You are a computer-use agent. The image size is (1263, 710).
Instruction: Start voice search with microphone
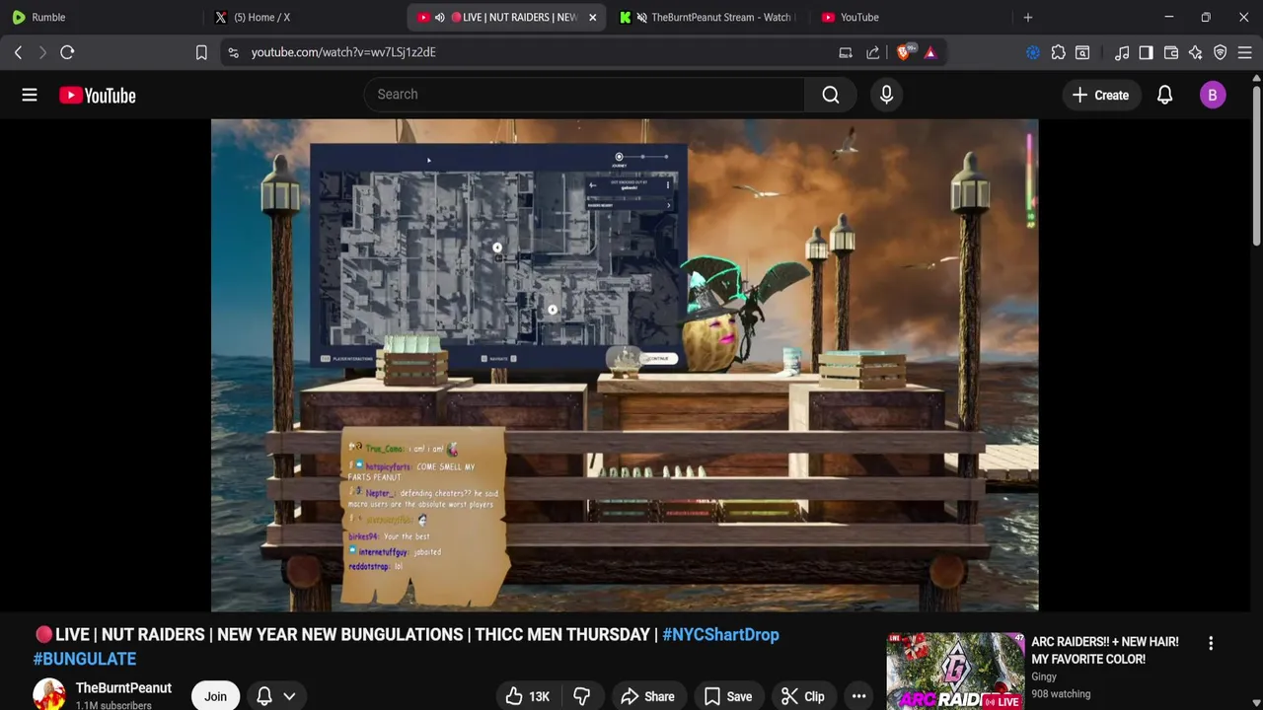(886, 95)
